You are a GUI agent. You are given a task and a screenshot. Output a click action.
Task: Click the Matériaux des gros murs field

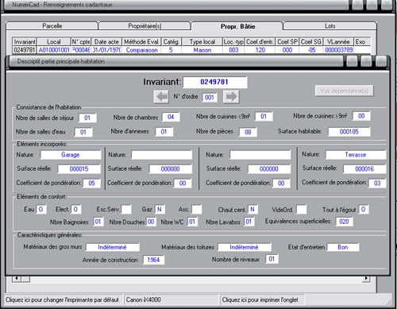point(113,247)
